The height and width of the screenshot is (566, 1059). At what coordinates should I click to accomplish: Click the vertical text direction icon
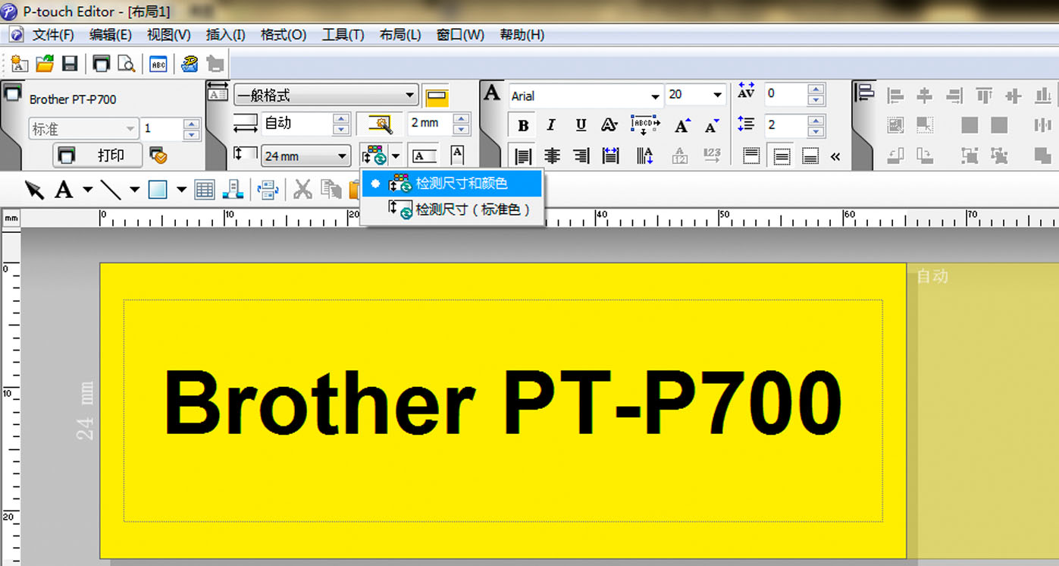(x=645, y=156)
